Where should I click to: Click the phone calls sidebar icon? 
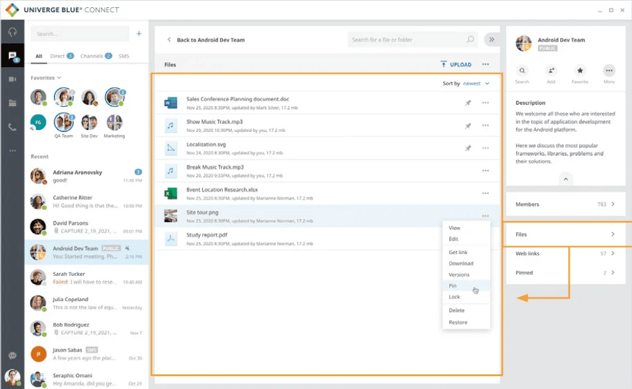[12, 127]
